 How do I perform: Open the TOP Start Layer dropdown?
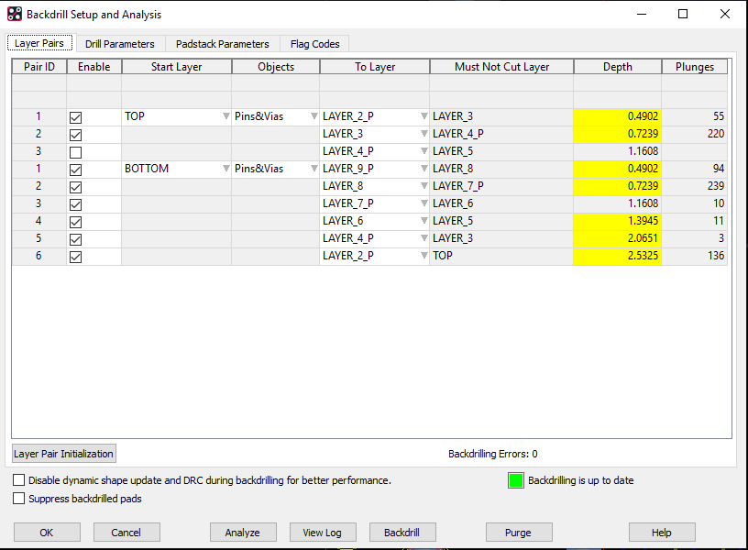pyautogui.click(x=226, y=116)
